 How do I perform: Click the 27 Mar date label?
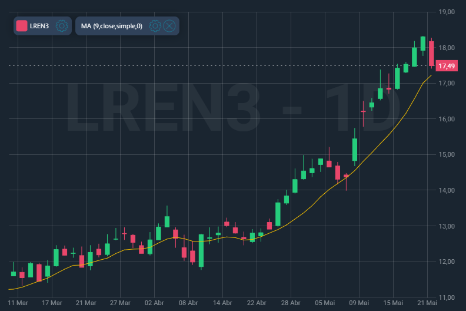120,303
